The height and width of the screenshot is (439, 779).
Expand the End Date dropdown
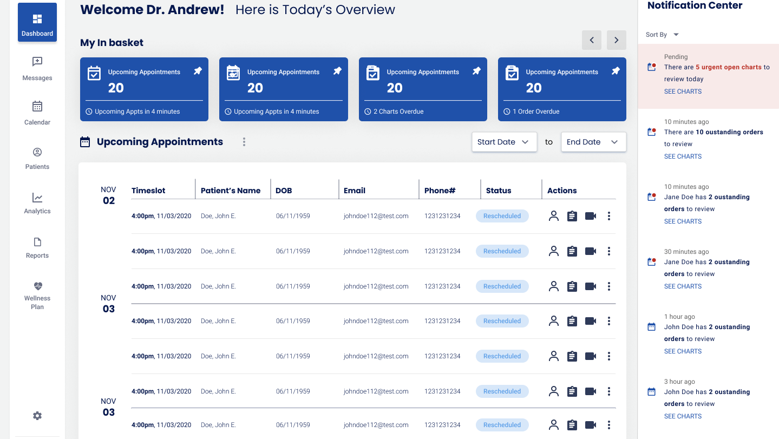pos(594,142)
